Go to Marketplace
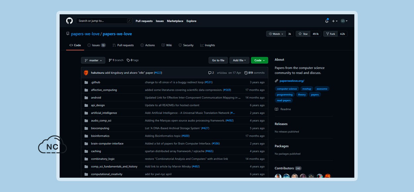Screen dimensions: 414x192 [175, 21]
